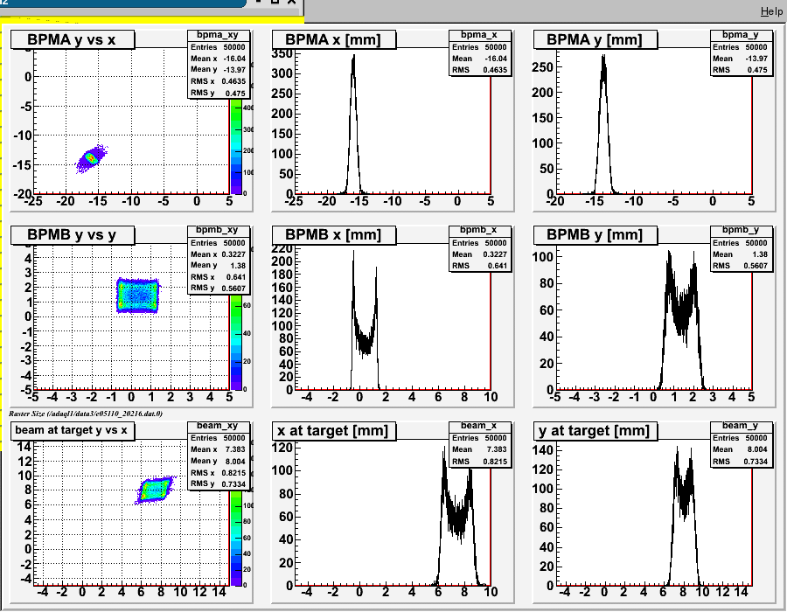Click 'RMS 0.641' in bpmb_x box
Image resolution: width=787 pixels, height=612 pixels.
pyautogui.click(x=480, y=266)
